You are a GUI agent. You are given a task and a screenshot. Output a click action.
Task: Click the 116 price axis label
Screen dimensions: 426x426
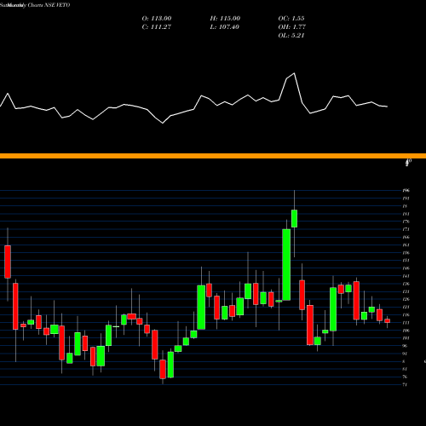click(x=406, y=314)
